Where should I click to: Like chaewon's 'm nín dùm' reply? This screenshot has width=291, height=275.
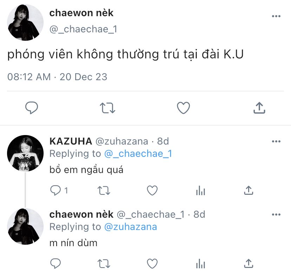(x=152, y=264)
